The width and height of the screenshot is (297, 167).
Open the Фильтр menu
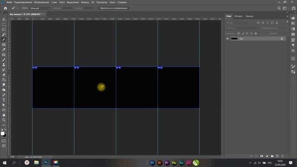[85, 2]
